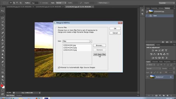
Task: Open the History panel flyout menu
Action: tap(174, 8)
